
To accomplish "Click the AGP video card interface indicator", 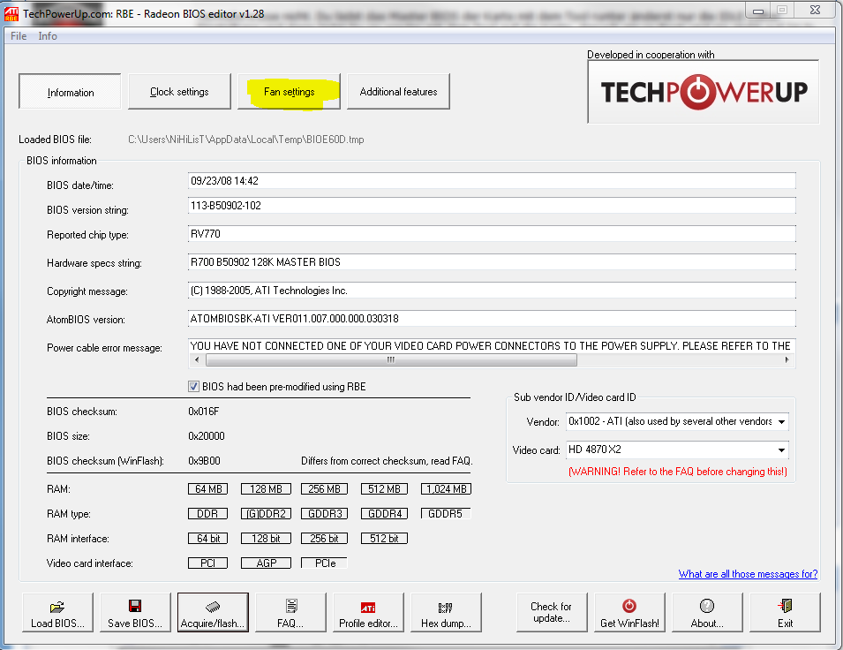I will [x=266, y=563].
